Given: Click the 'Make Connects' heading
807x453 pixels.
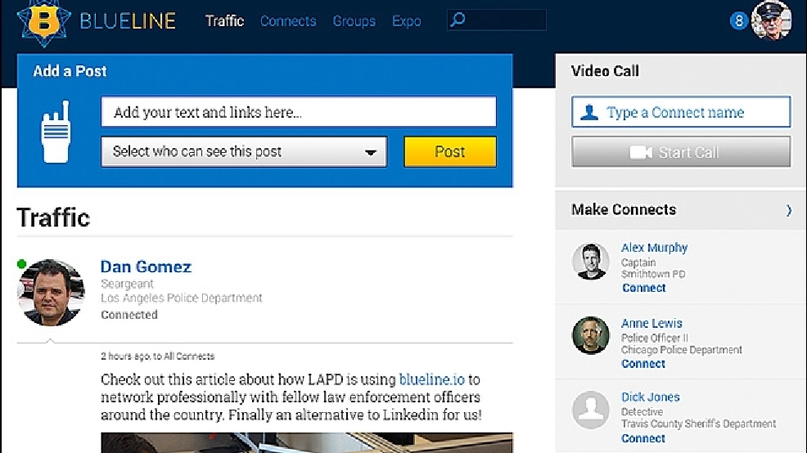Looking at the screenshot, I should (x=624, y=210).
